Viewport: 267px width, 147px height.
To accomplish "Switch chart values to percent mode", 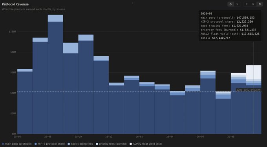I will (x=237, y=4).
